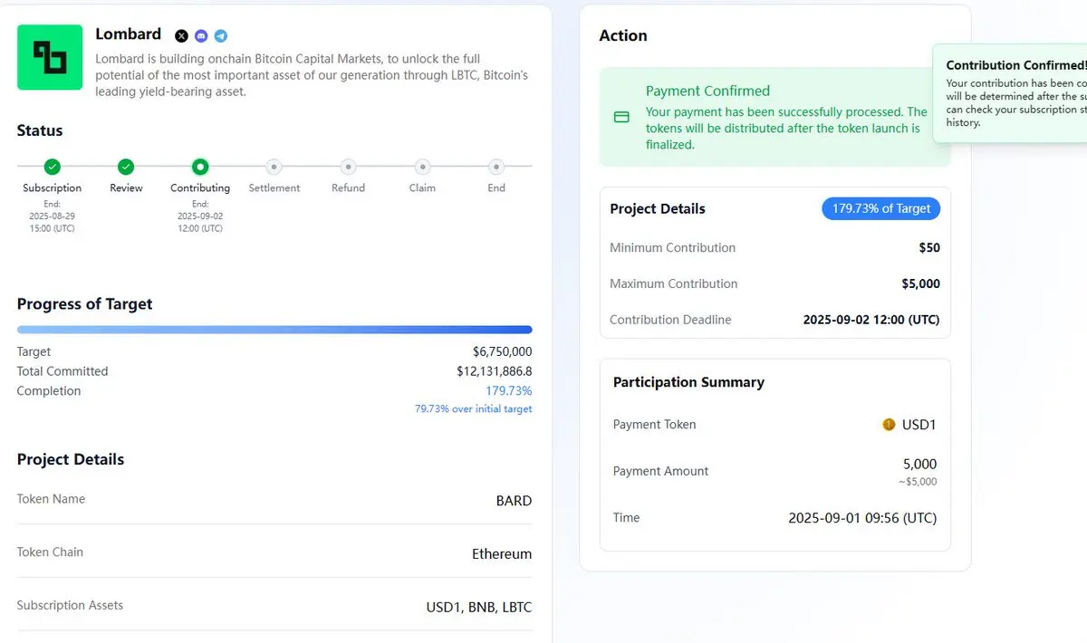
Task: Click the 79.73% over initial target note
Action: (474, 409)
